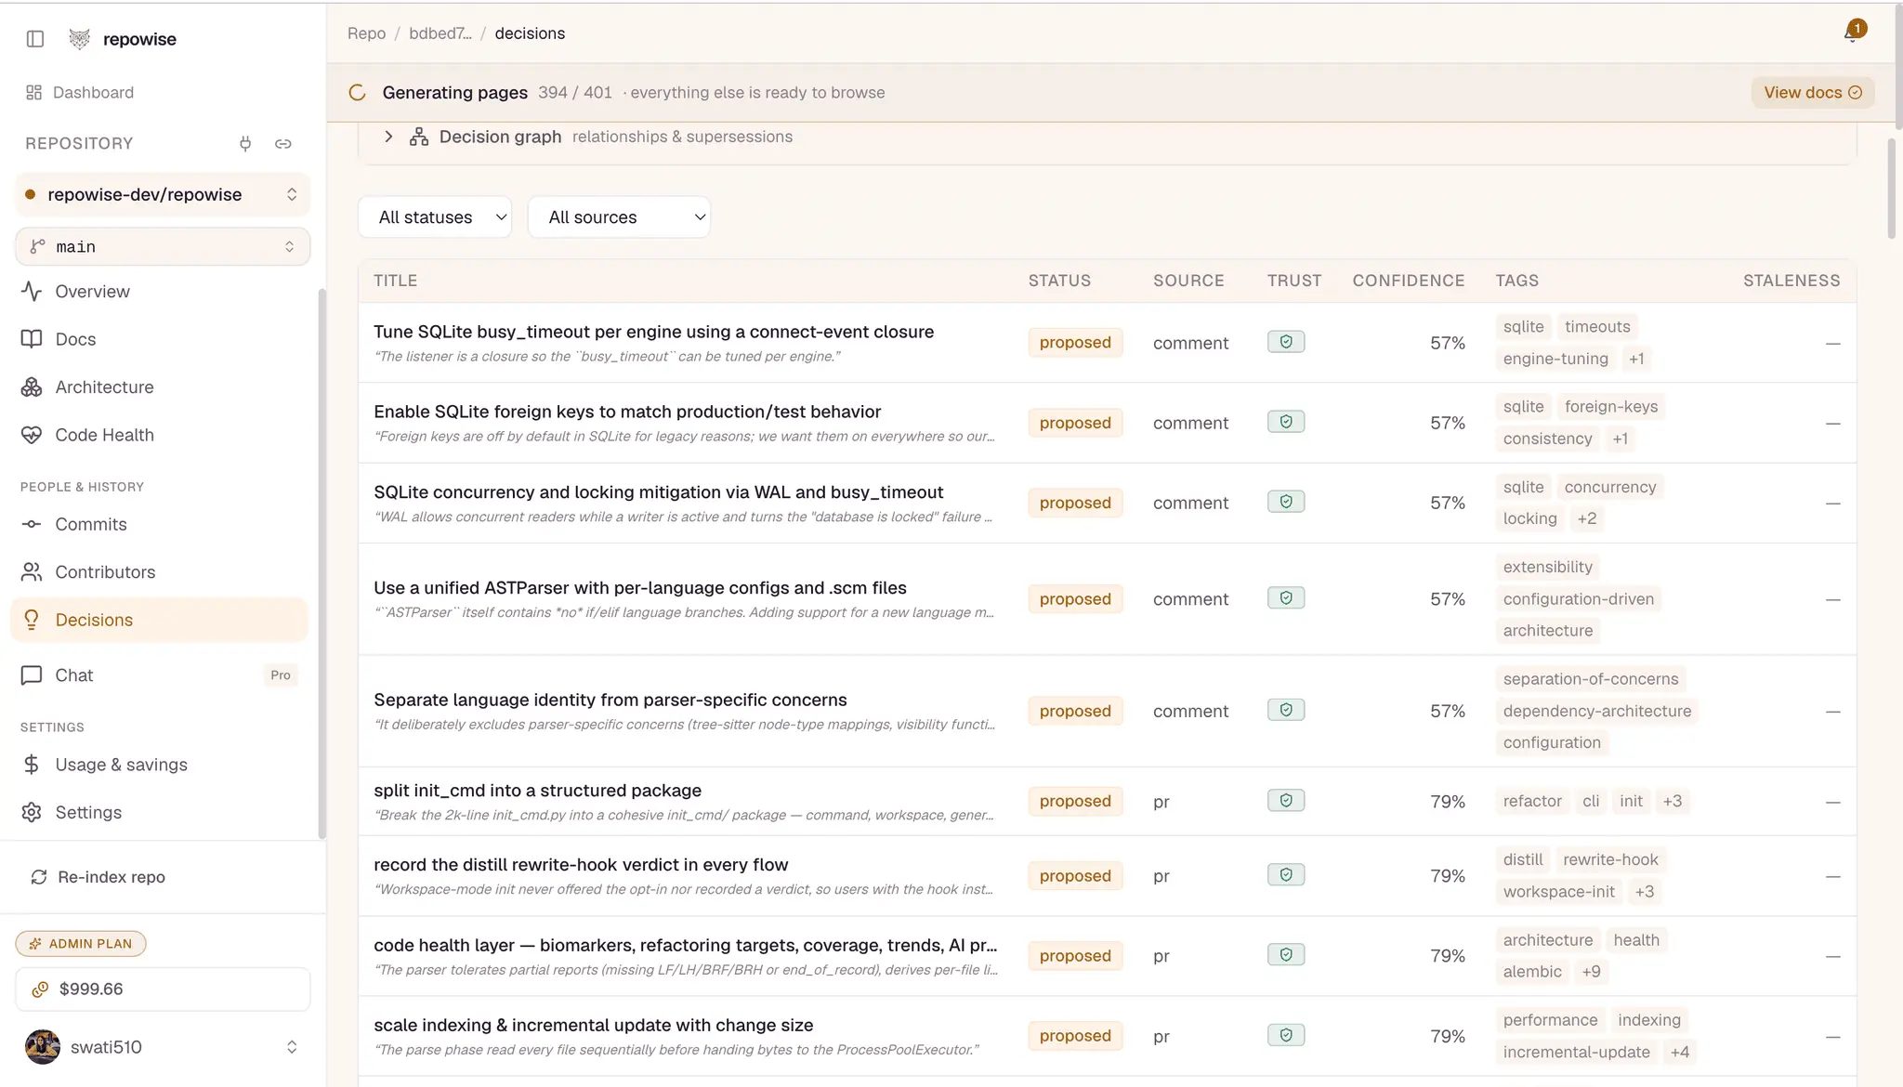
Task: Click the 'foreign-keys' tag
Action: (x=1611, y=406)
